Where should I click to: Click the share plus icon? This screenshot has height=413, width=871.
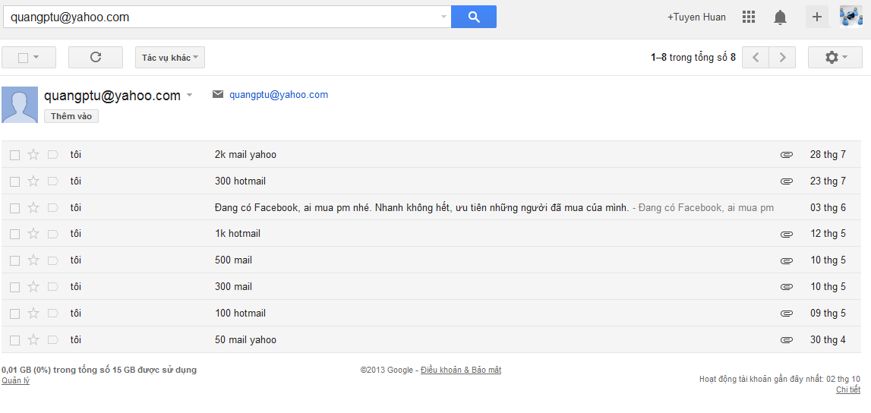pos(817,17)
